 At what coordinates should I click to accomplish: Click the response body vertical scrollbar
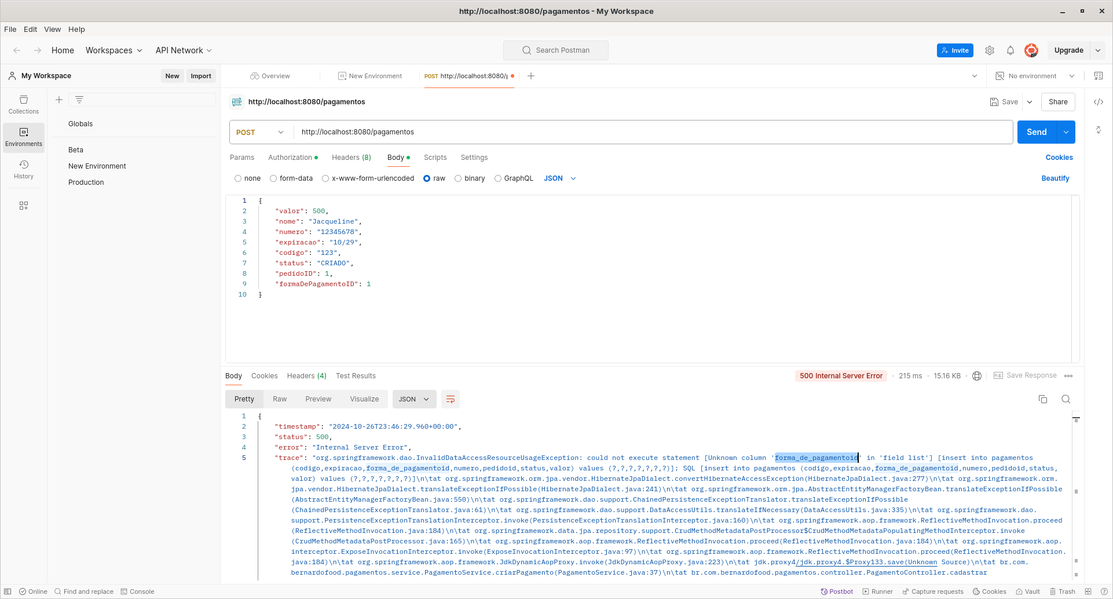(1076, 496)
